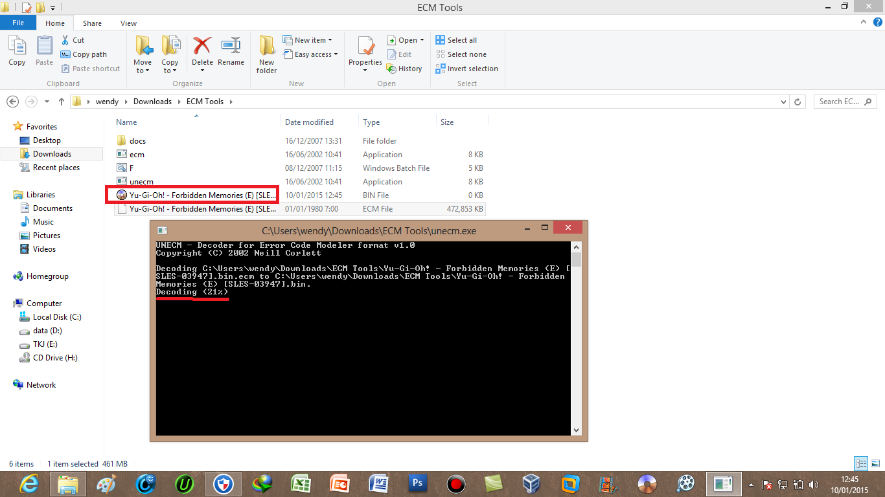Click Invert selection in ribbon
Screen dimensions: 885x497
467,69
